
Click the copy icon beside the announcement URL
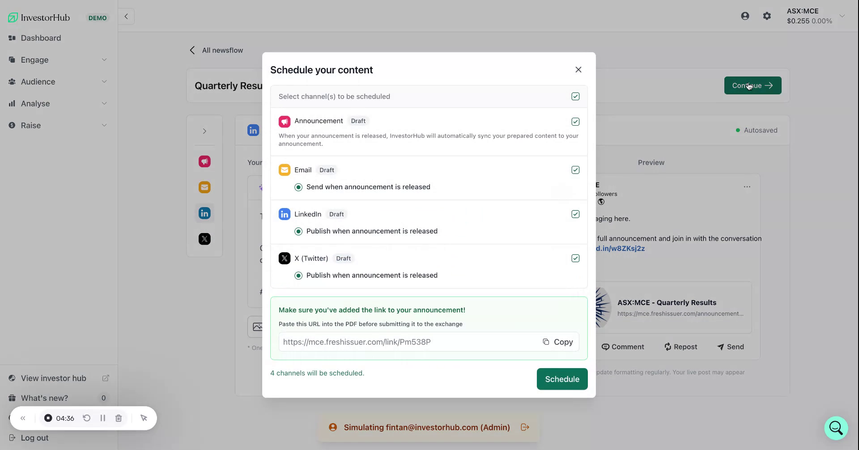546,341
